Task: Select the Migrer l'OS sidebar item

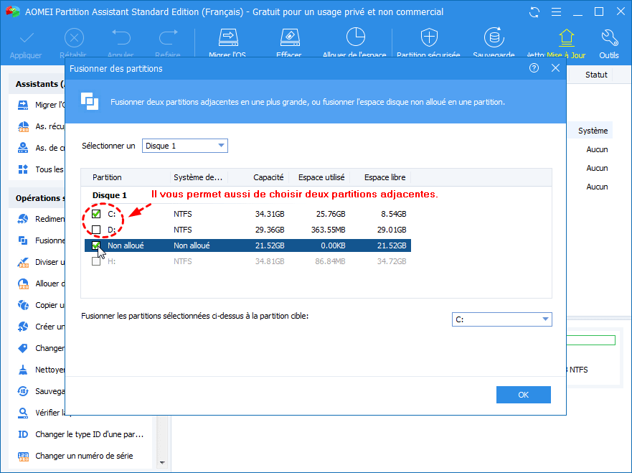Action: 41,105
